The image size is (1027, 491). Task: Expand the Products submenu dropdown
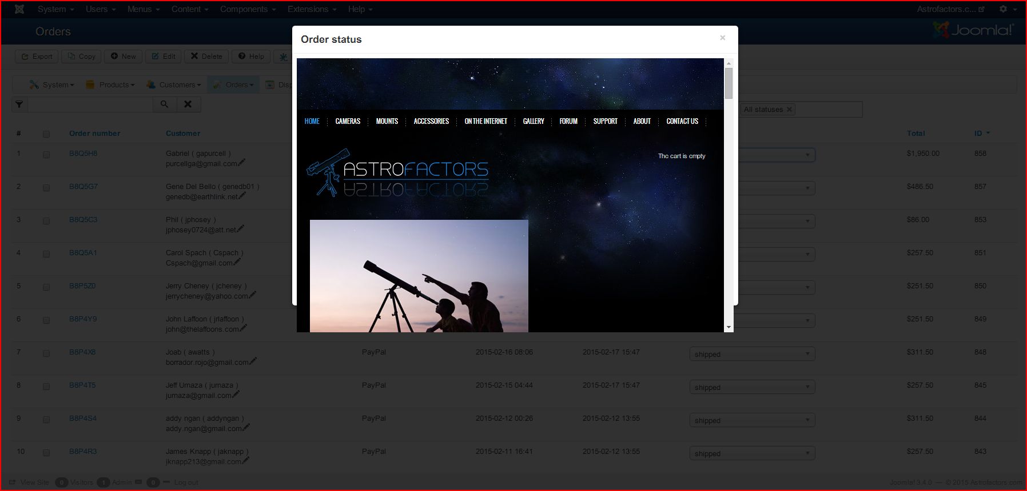tap(110, 84)
